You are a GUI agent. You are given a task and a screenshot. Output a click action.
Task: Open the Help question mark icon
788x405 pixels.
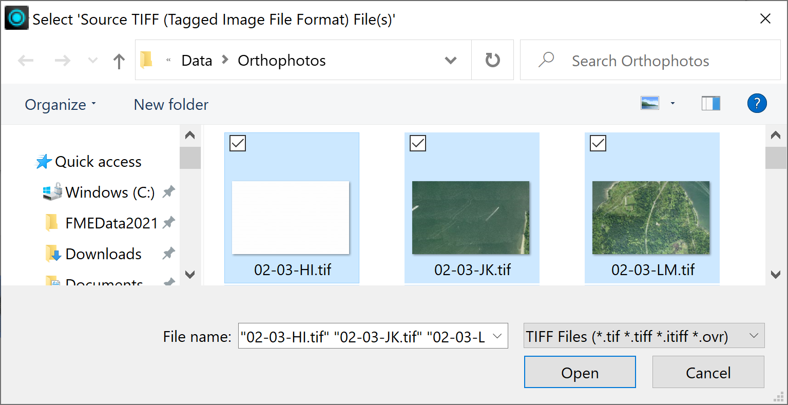757,104
